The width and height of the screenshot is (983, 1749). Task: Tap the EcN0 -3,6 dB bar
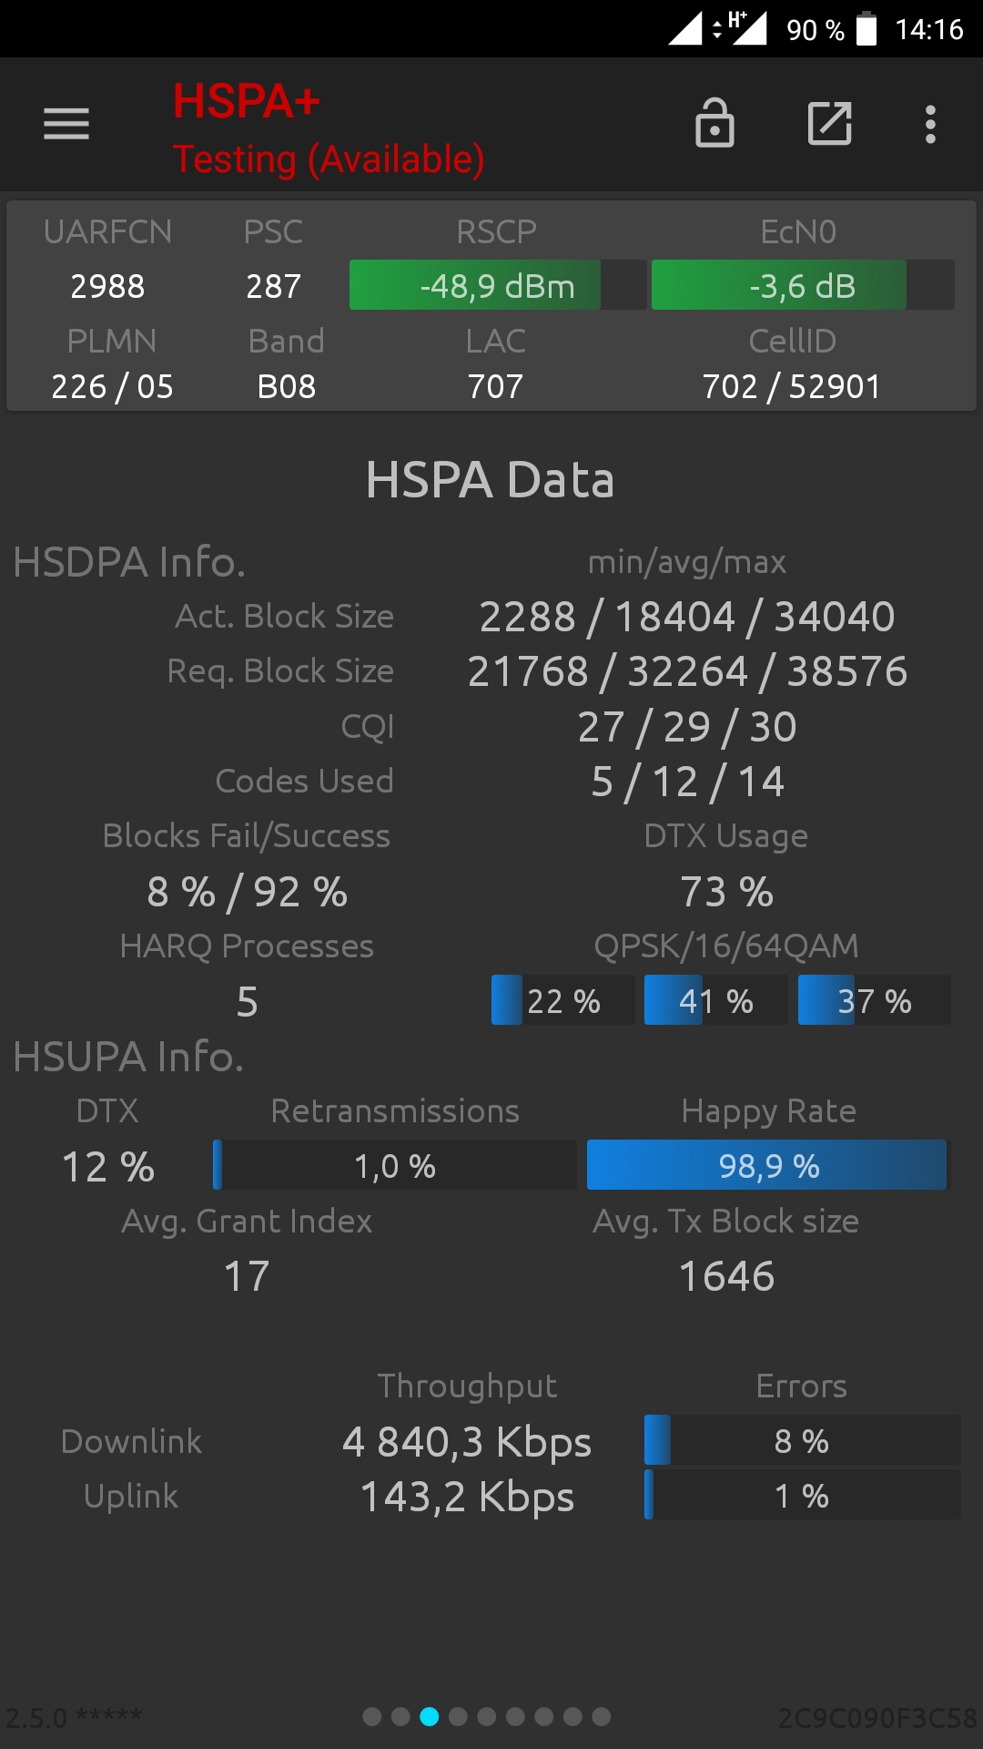coord(803,285)
